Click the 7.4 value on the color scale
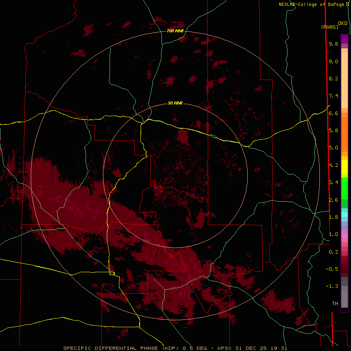The image size is (351, 351). 333,96
